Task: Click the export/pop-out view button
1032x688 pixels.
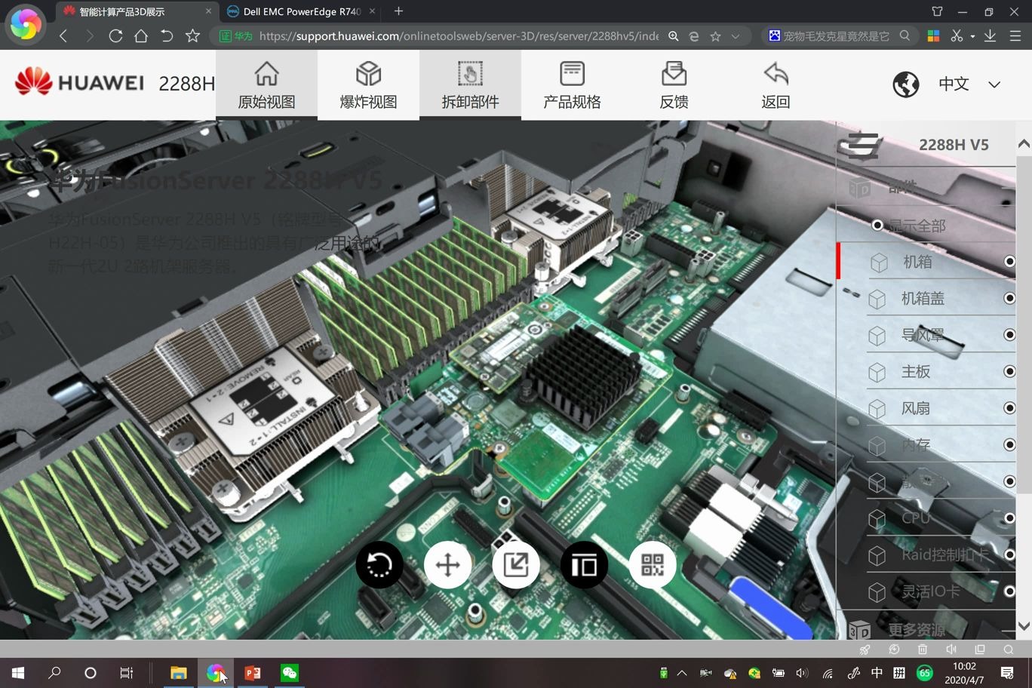Action: tap(516, 564)
